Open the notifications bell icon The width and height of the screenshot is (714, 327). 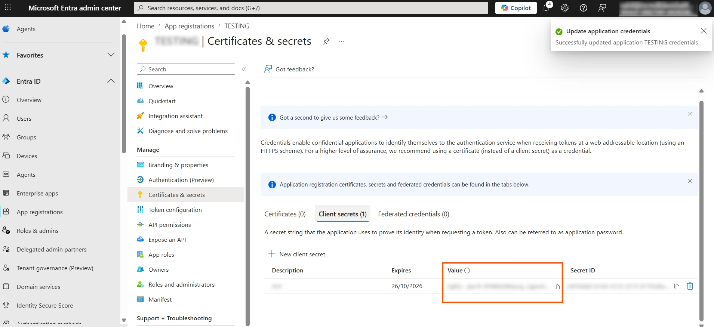[547, 7]
